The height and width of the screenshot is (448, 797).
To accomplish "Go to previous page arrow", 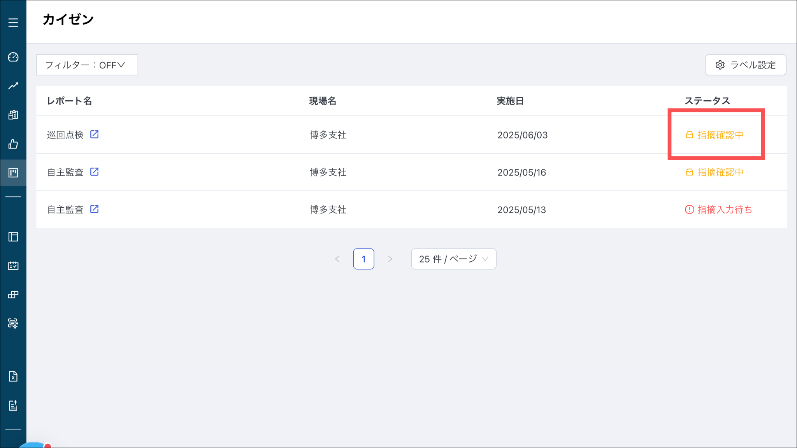I will [x=337, y=259].
